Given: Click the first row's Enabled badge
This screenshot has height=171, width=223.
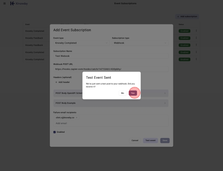Looking at the screenshot, I should (184, 31).
